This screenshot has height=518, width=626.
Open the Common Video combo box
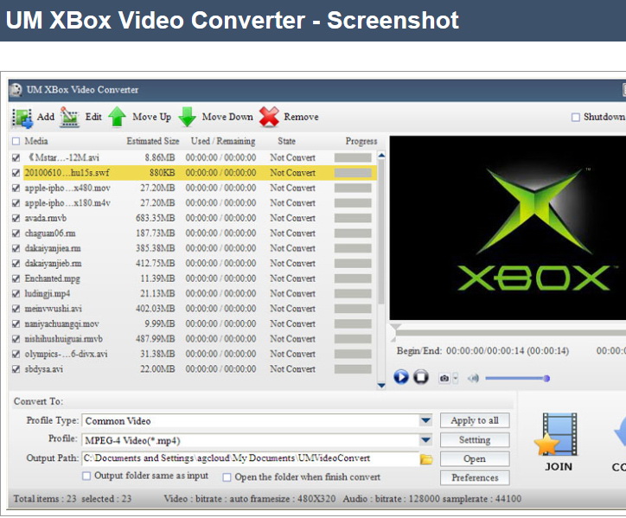[257, 420]
